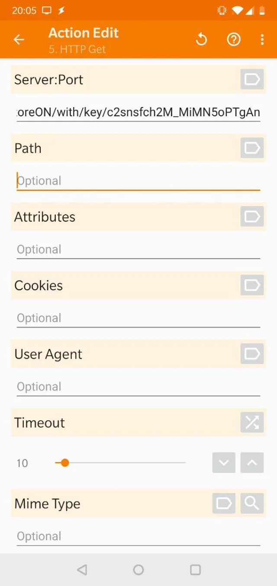Open variable picker for the Path field
277x586 pixels.
pyautogui.click(x=251, y=148)
